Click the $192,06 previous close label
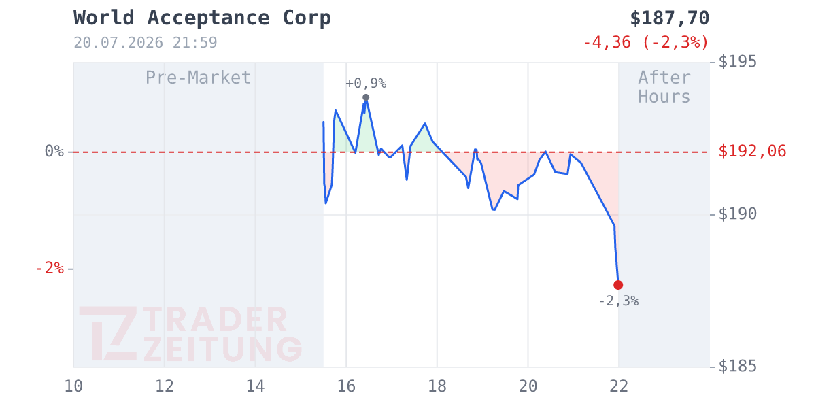 752,152
